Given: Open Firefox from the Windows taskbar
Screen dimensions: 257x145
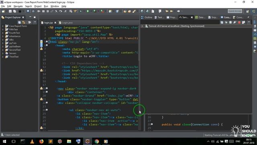Looking at the screenshot, I should tap(41, 141).
